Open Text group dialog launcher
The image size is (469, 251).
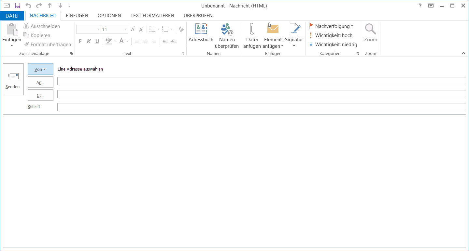(x=183, y=54)
